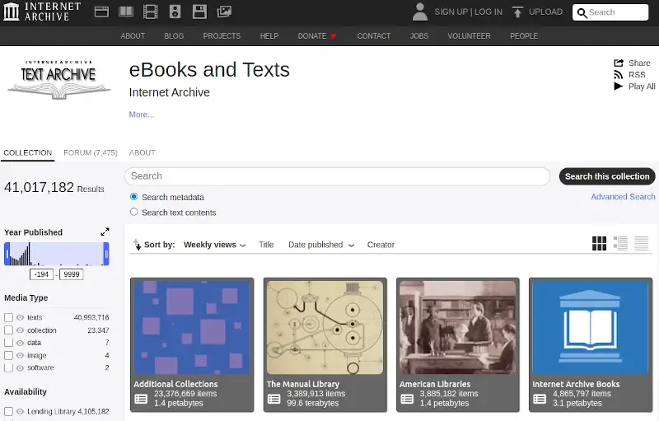Click list icon on The Manual Library card

[274, 399]
